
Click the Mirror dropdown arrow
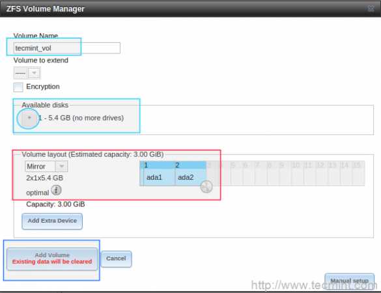pyautogui.click(x=61, y=167)
